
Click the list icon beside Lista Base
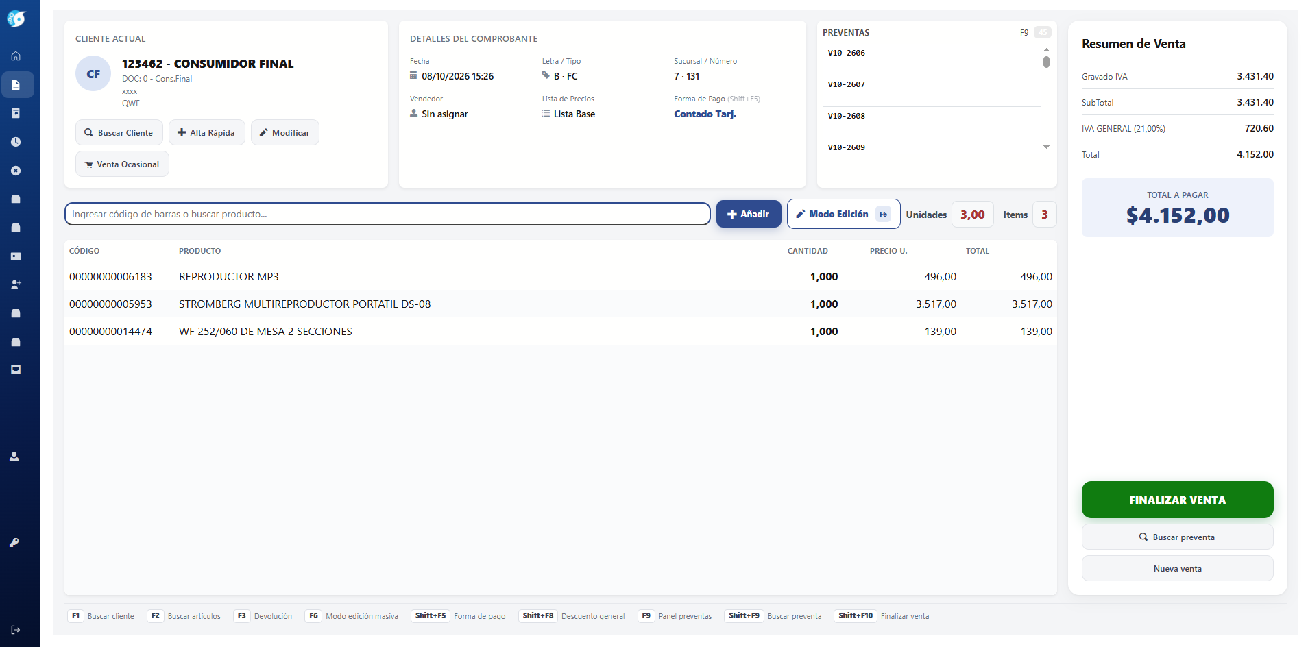(x=546, y=114)
